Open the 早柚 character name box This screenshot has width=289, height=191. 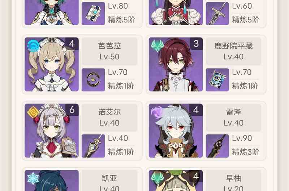233,181
